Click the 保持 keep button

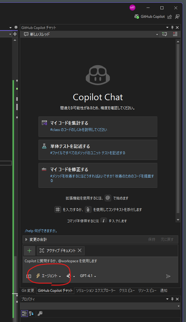(152, 239)
